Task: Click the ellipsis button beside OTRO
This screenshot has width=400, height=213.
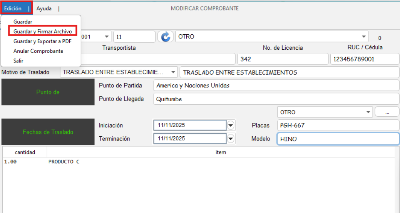Action: point(387,112)
